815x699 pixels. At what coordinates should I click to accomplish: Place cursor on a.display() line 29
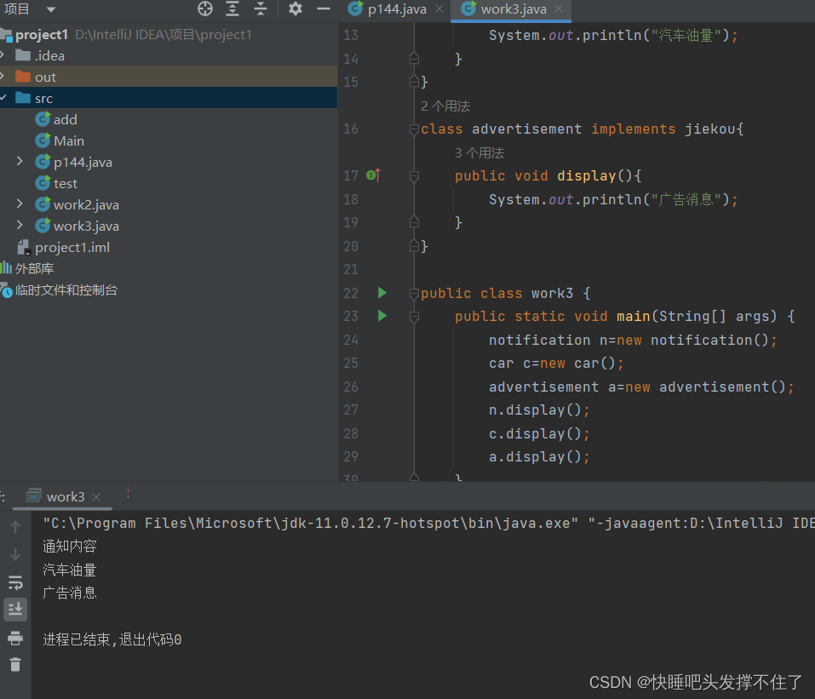coord(539,457)
